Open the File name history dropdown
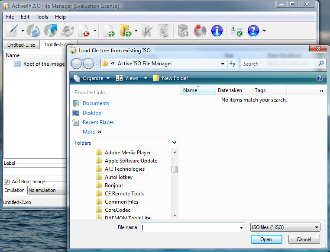 [241, 227]
